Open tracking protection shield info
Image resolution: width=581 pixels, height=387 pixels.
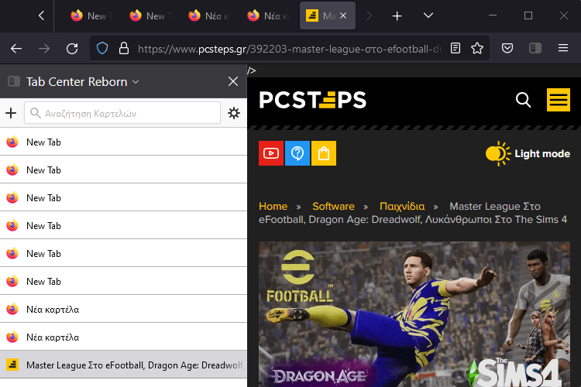[x=102, y=48]
